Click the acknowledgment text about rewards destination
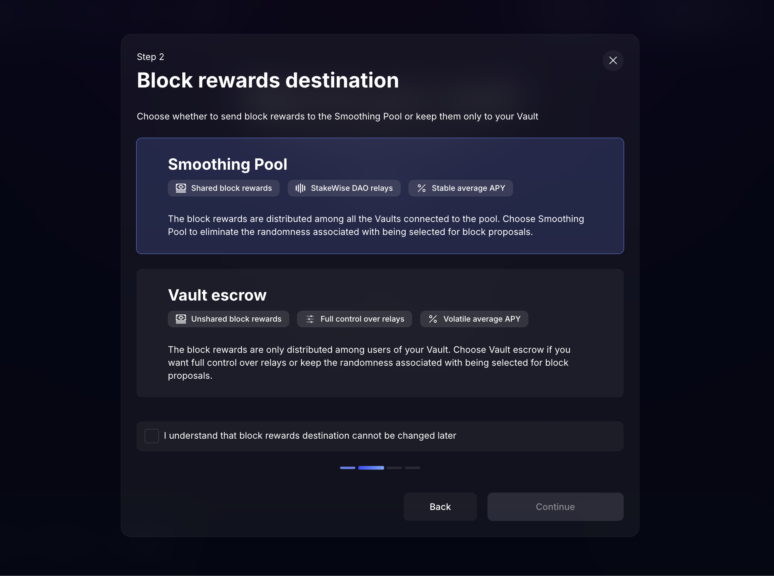This screenshot has width=774, height=576. point(310,436)
